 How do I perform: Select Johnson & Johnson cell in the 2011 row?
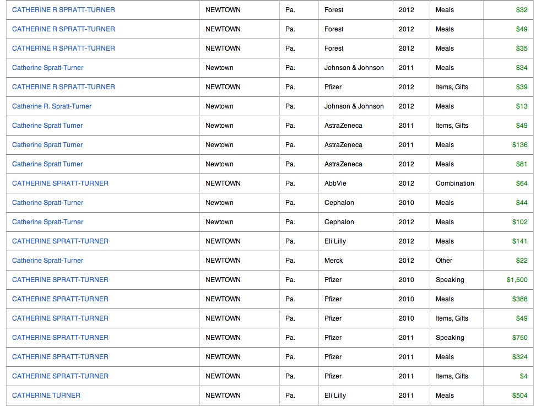click(356, 68)
